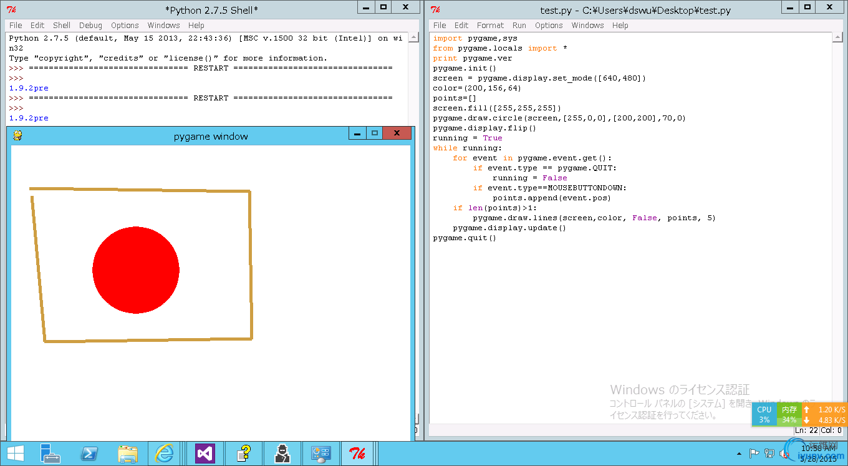The width and height of the screenshot is (848, 466).
Task: Click the spy figure taskbar icon
Action: (x=282, y=454)
